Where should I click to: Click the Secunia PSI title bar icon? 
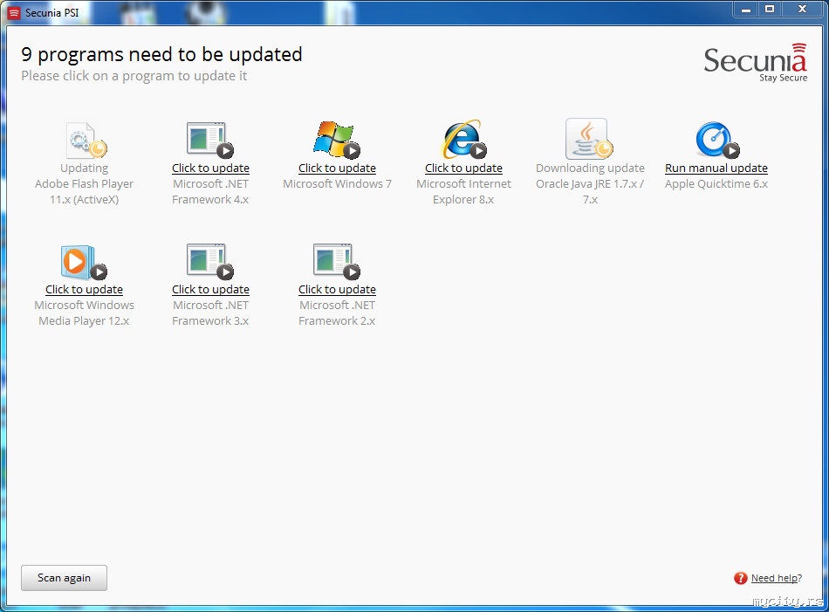(x=14, y=13)
